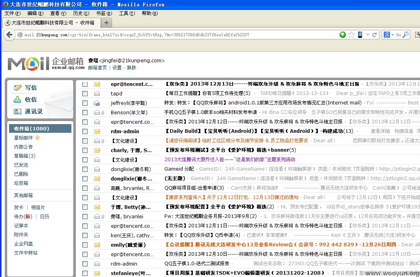Open the 帮助 menu

click(x=150, y=13)
